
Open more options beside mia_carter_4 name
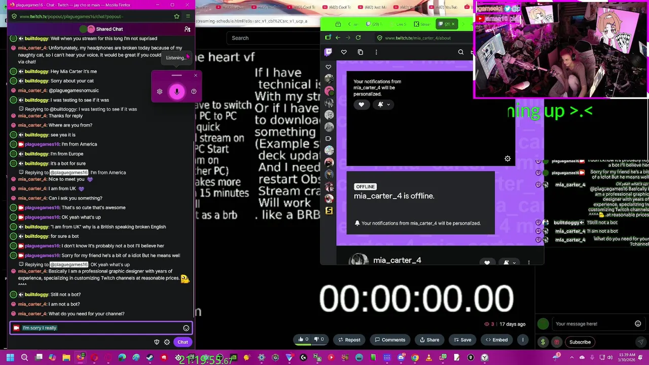click(x=529, y=263)
